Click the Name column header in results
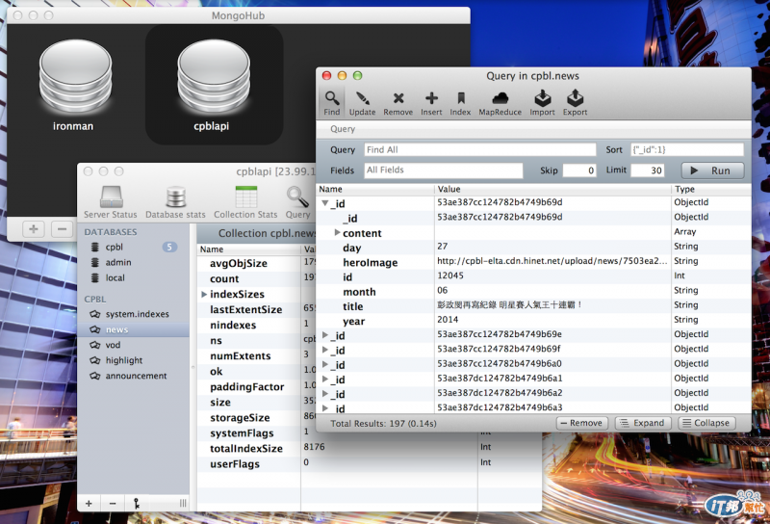This screenshot has width=770, height=524. pyautogui.click(x=375, y=189)
